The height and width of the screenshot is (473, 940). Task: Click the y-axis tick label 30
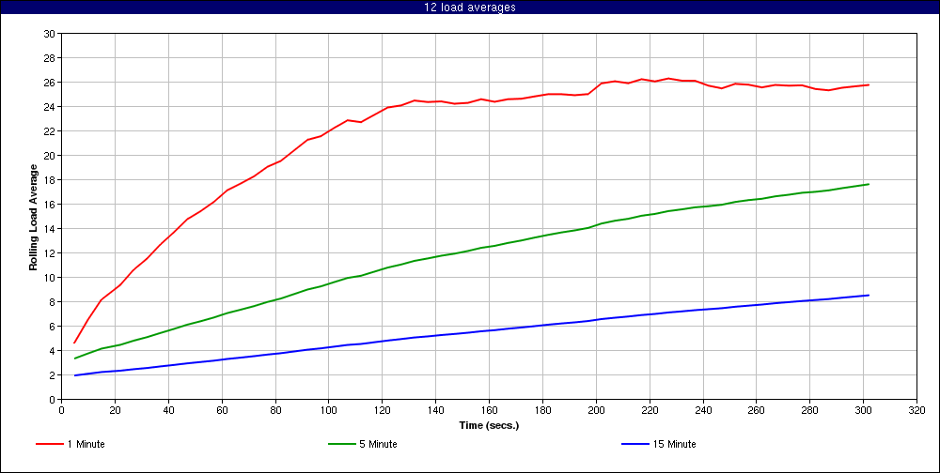(50, 34)
